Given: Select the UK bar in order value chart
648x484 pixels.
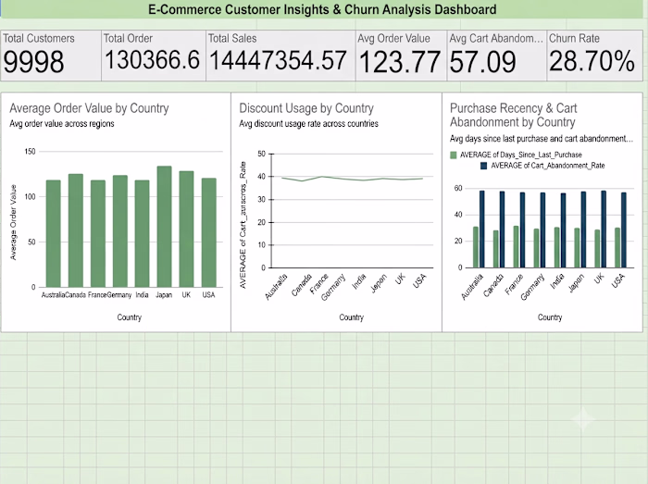Looking at the screenshot, I should click(x=186, y=230).
